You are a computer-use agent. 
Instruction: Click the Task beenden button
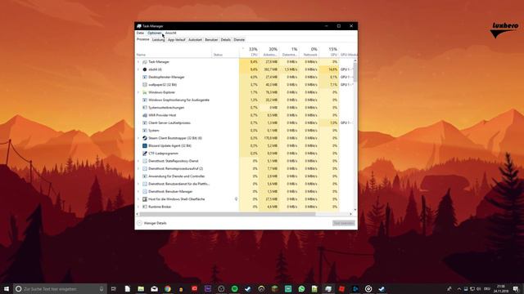click(x=344, y=223)
